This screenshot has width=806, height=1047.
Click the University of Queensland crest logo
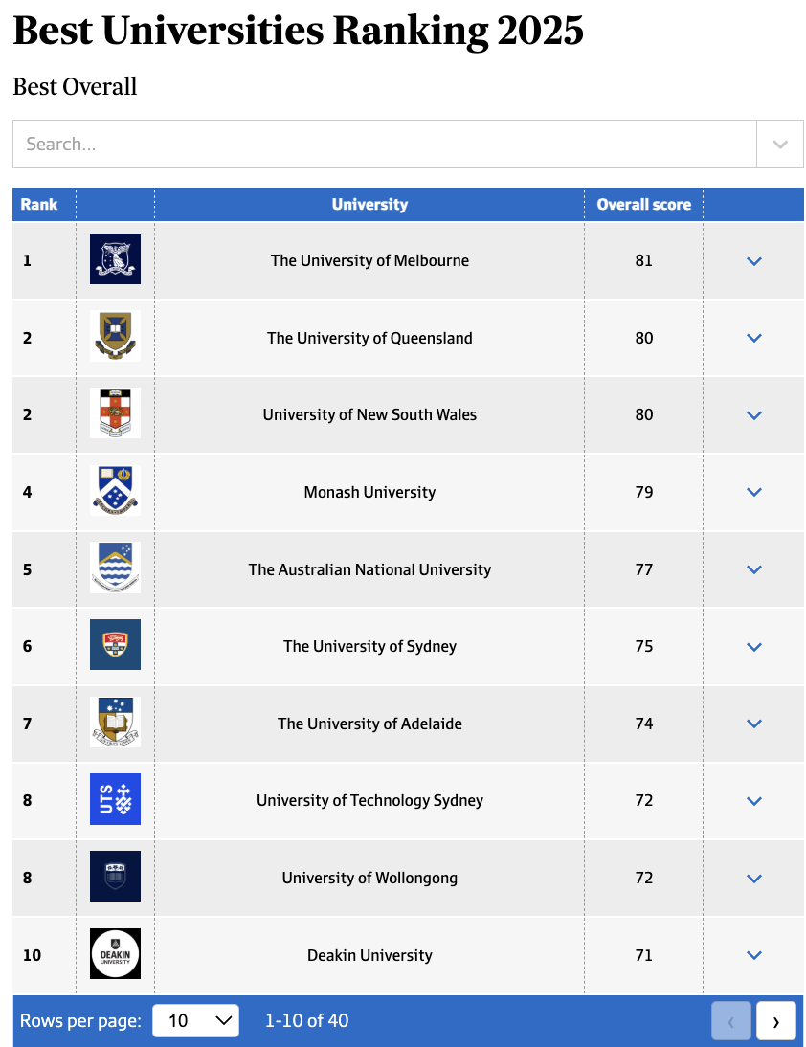coord(115,336)
